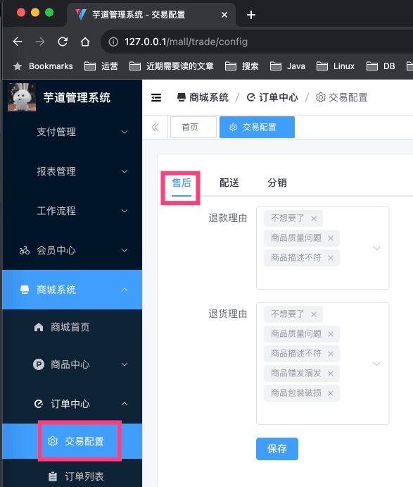Expand the 支付管理 sidebar menu
Image resolution: width=413 pixels, height=487 pixels.
pyautogui.click(x=72, y=132)
